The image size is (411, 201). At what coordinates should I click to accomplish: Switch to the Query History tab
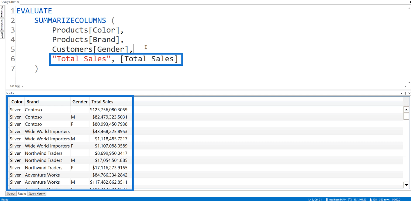click(37, 193)
